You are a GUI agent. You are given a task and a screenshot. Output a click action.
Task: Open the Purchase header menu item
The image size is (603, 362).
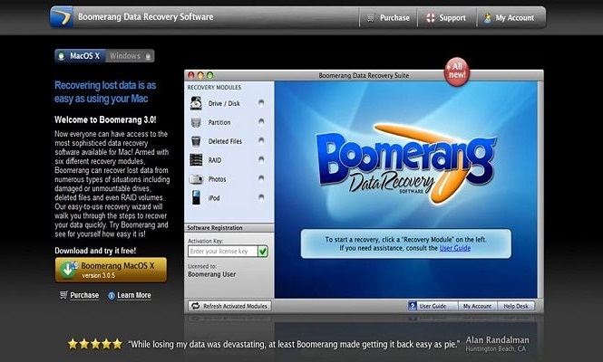pos(388,18)
